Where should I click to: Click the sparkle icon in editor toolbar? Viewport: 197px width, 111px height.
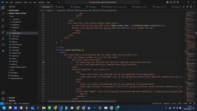(187, 7)
